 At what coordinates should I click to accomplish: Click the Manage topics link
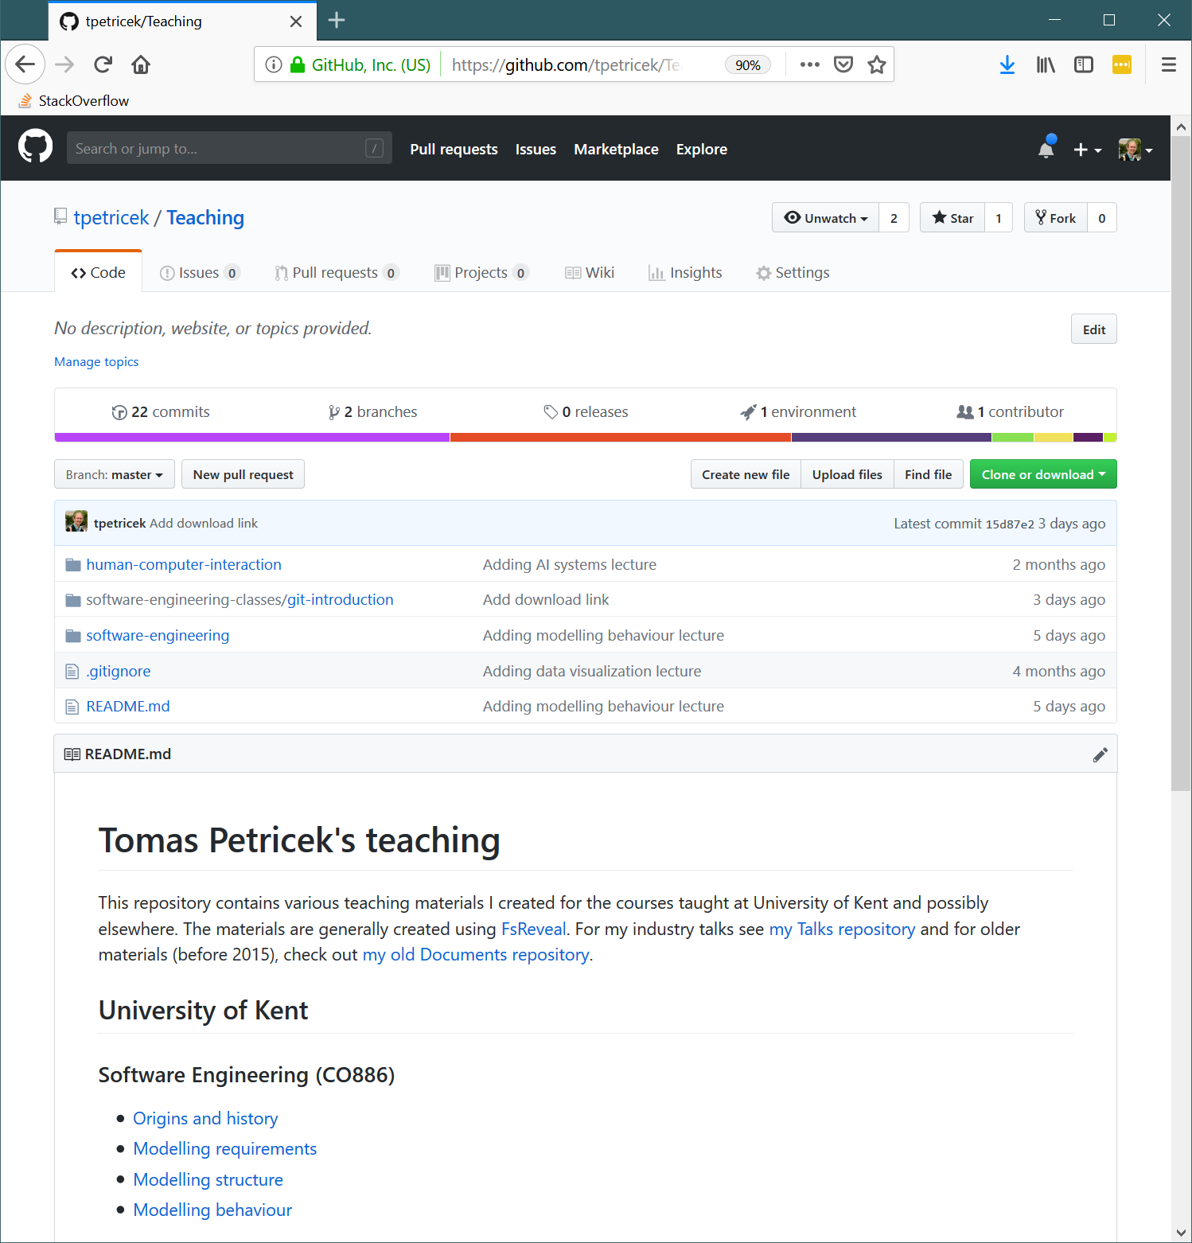[96, 361]
